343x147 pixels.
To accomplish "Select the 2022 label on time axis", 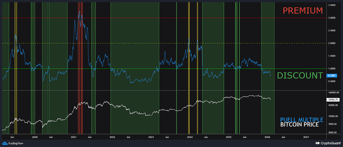I will pyautogui.click(x=112, y=137).
